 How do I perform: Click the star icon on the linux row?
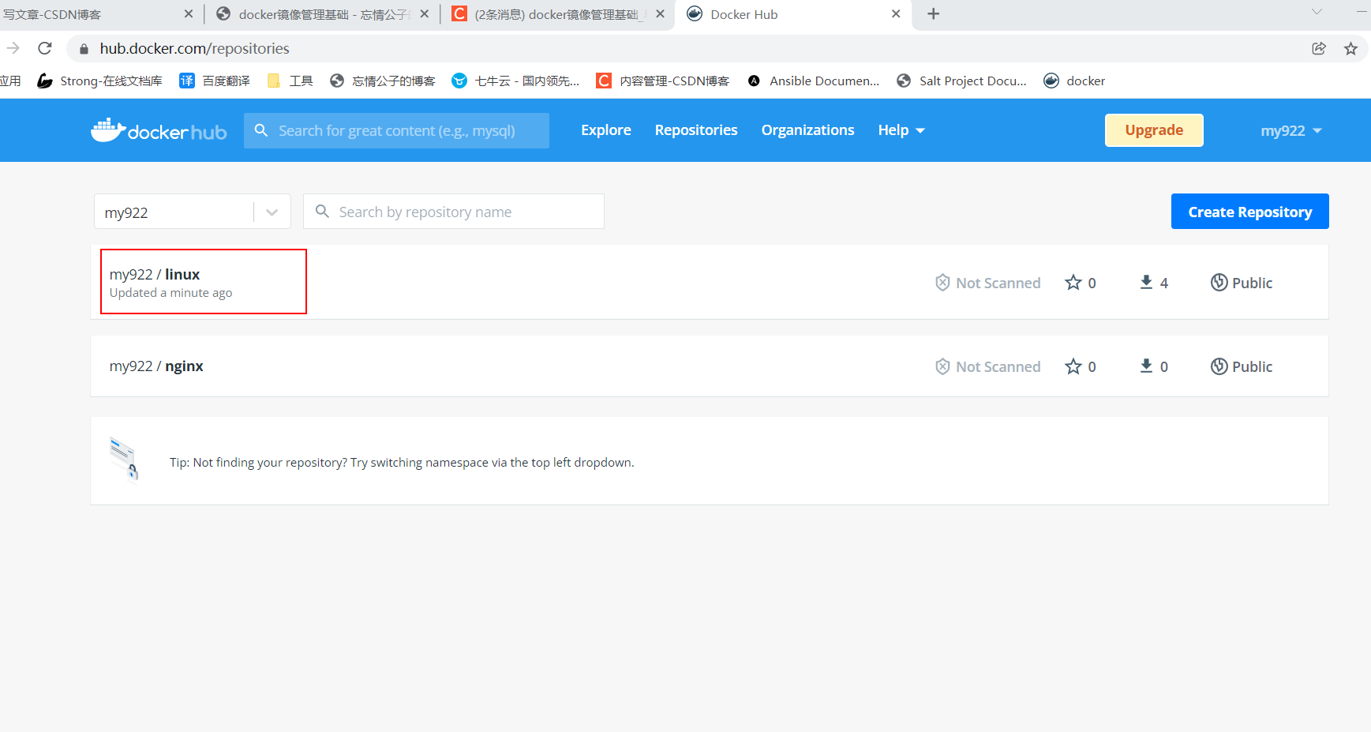(x=1073, y=283)
